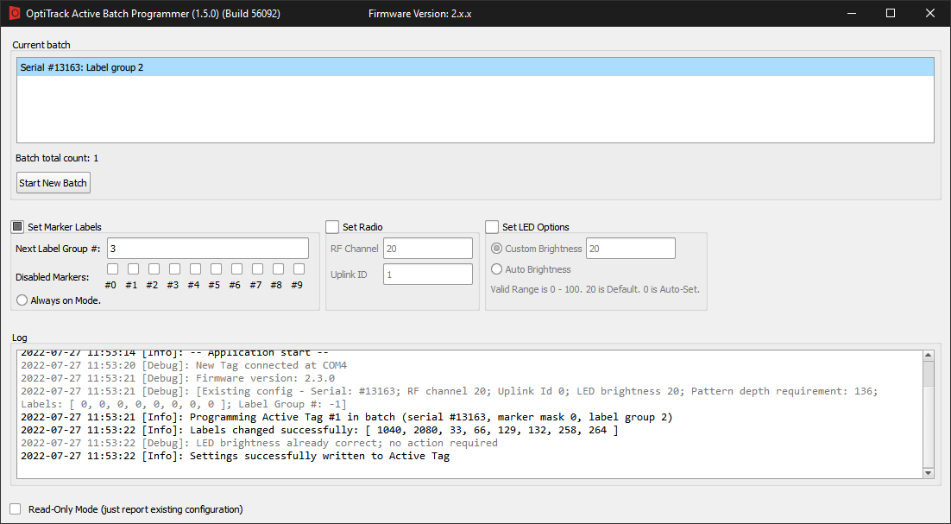Toggle disabled marker #0
Image resolution: width=951 pixels, height=524 pixels.
(111, 268)
